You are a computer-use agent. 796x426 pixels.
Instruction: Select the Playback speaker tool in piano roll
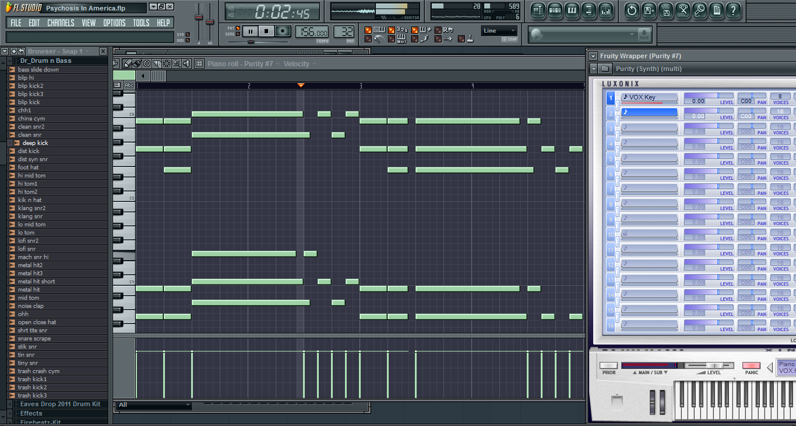tap(186, 63)
